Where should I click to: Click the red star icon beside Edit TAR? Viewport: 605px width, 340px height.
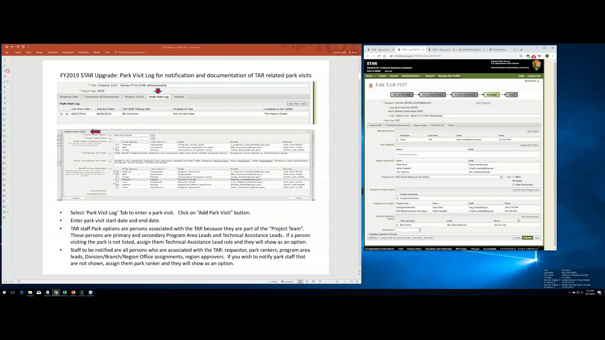click(x=371, y=85)
